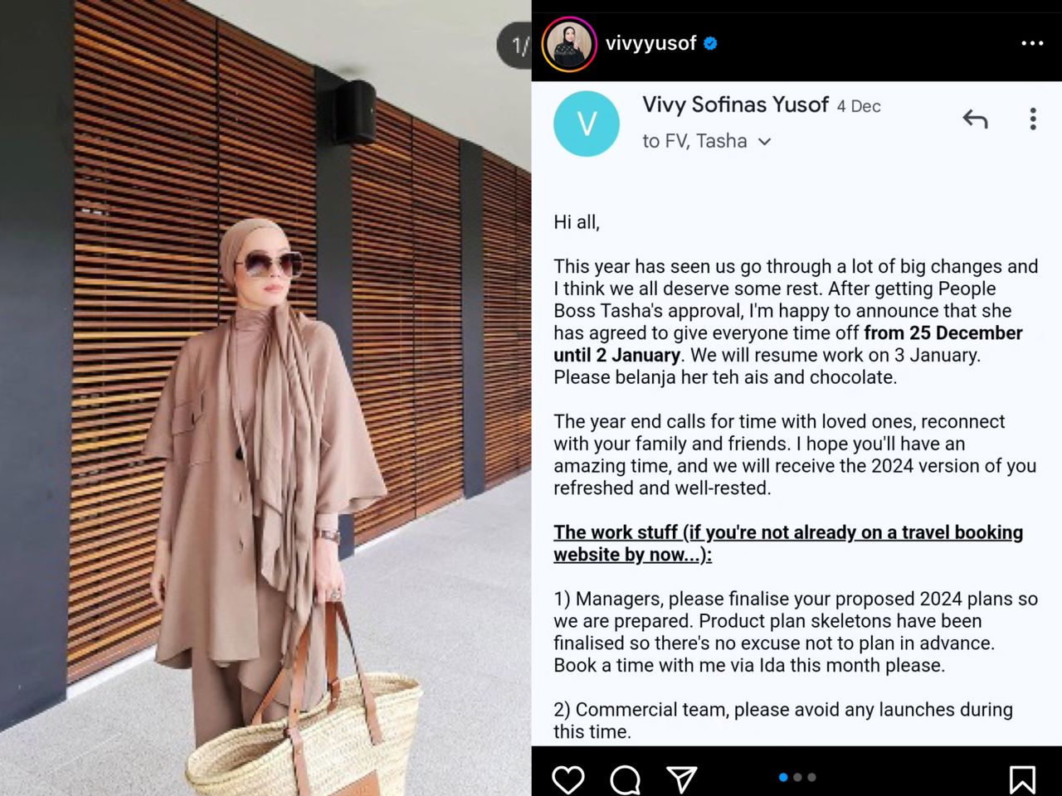1062x796 pixels.
Task: Open comments with the speech bubble icon
Action: (x=625, y=779)
